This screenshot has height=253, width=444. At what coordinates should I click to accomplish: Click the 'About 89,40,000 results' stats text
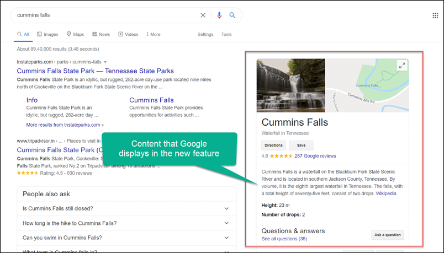(58, 49)
